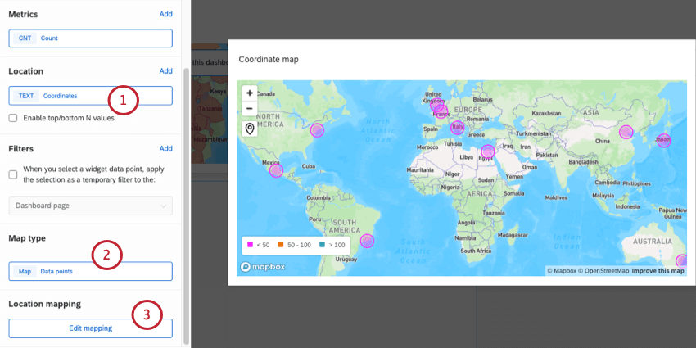696x348 pixels.
Task: Zoom in on the coordinate map
Action: [250, 93]
